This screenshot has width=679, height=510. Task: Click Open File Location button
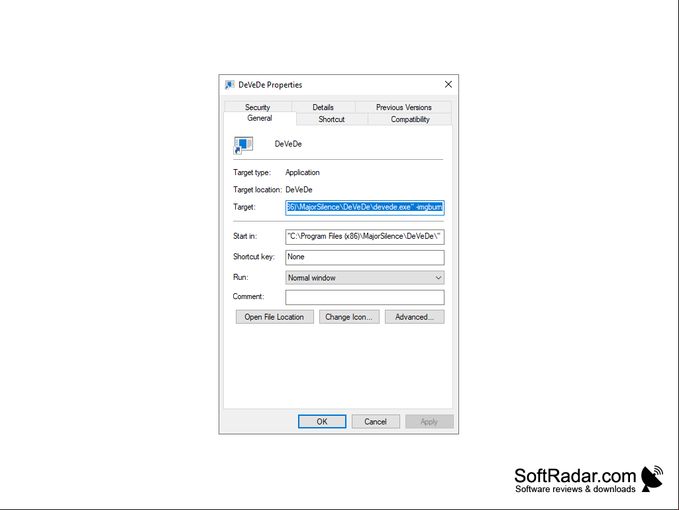click(x=274, y=317)
